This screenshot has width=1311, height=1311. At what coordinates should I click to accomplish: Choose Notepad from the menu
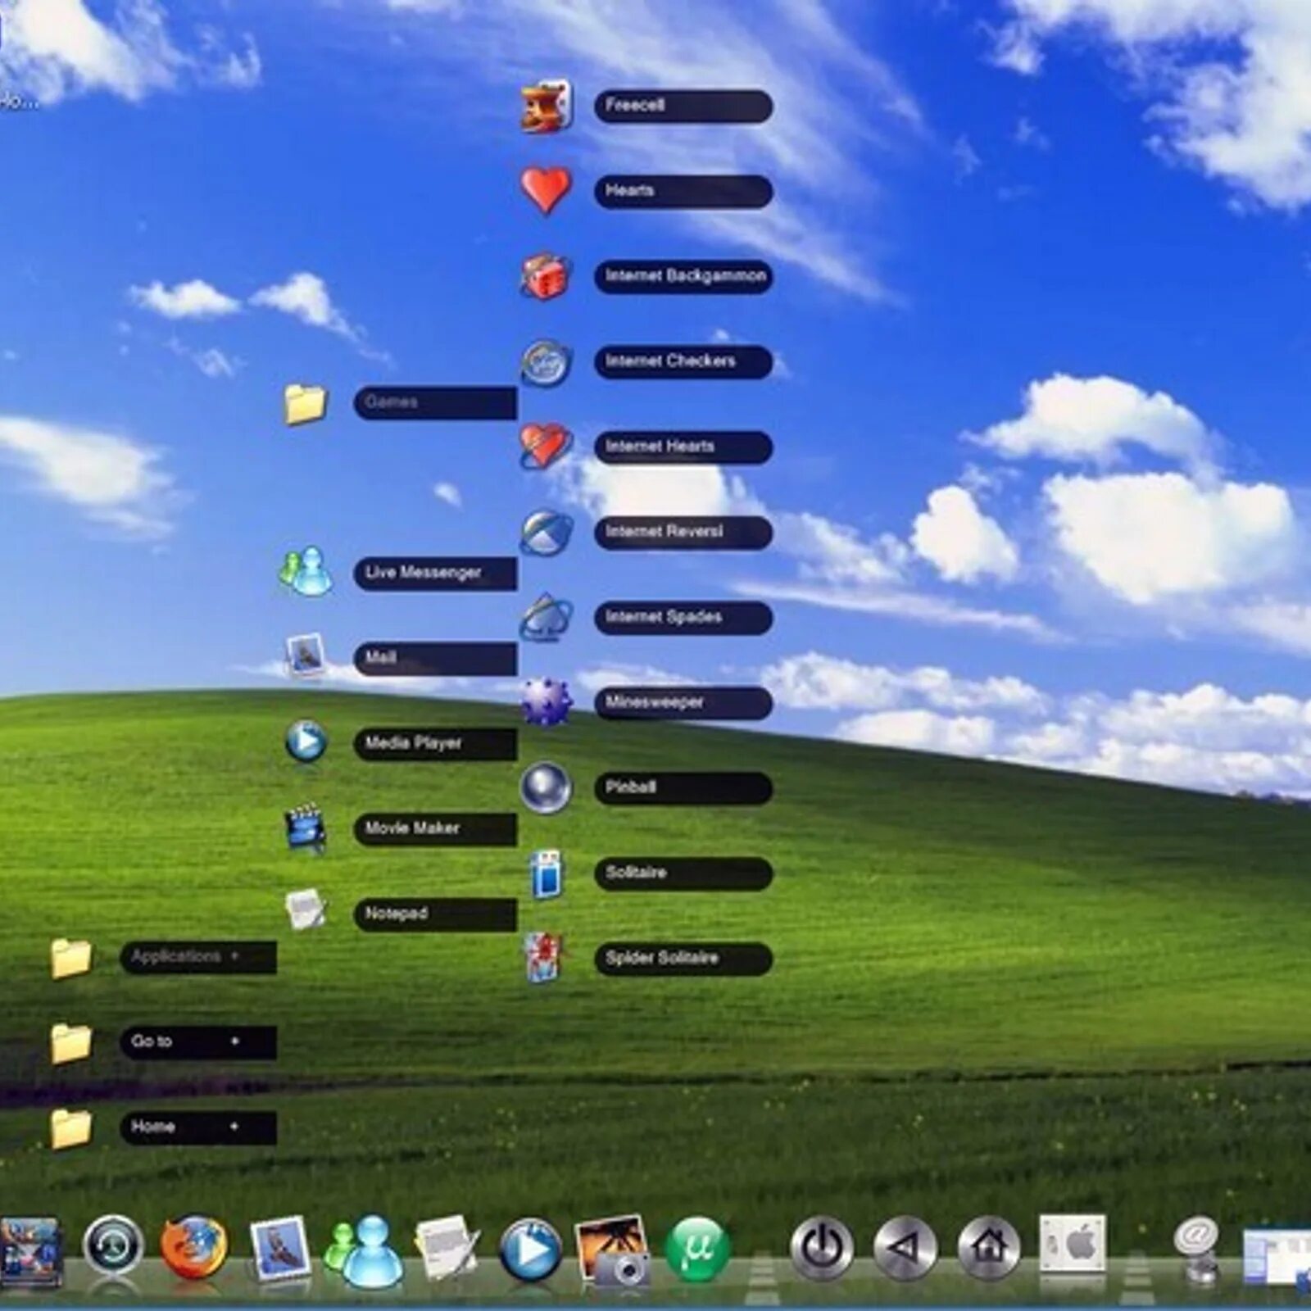(435, 914)
